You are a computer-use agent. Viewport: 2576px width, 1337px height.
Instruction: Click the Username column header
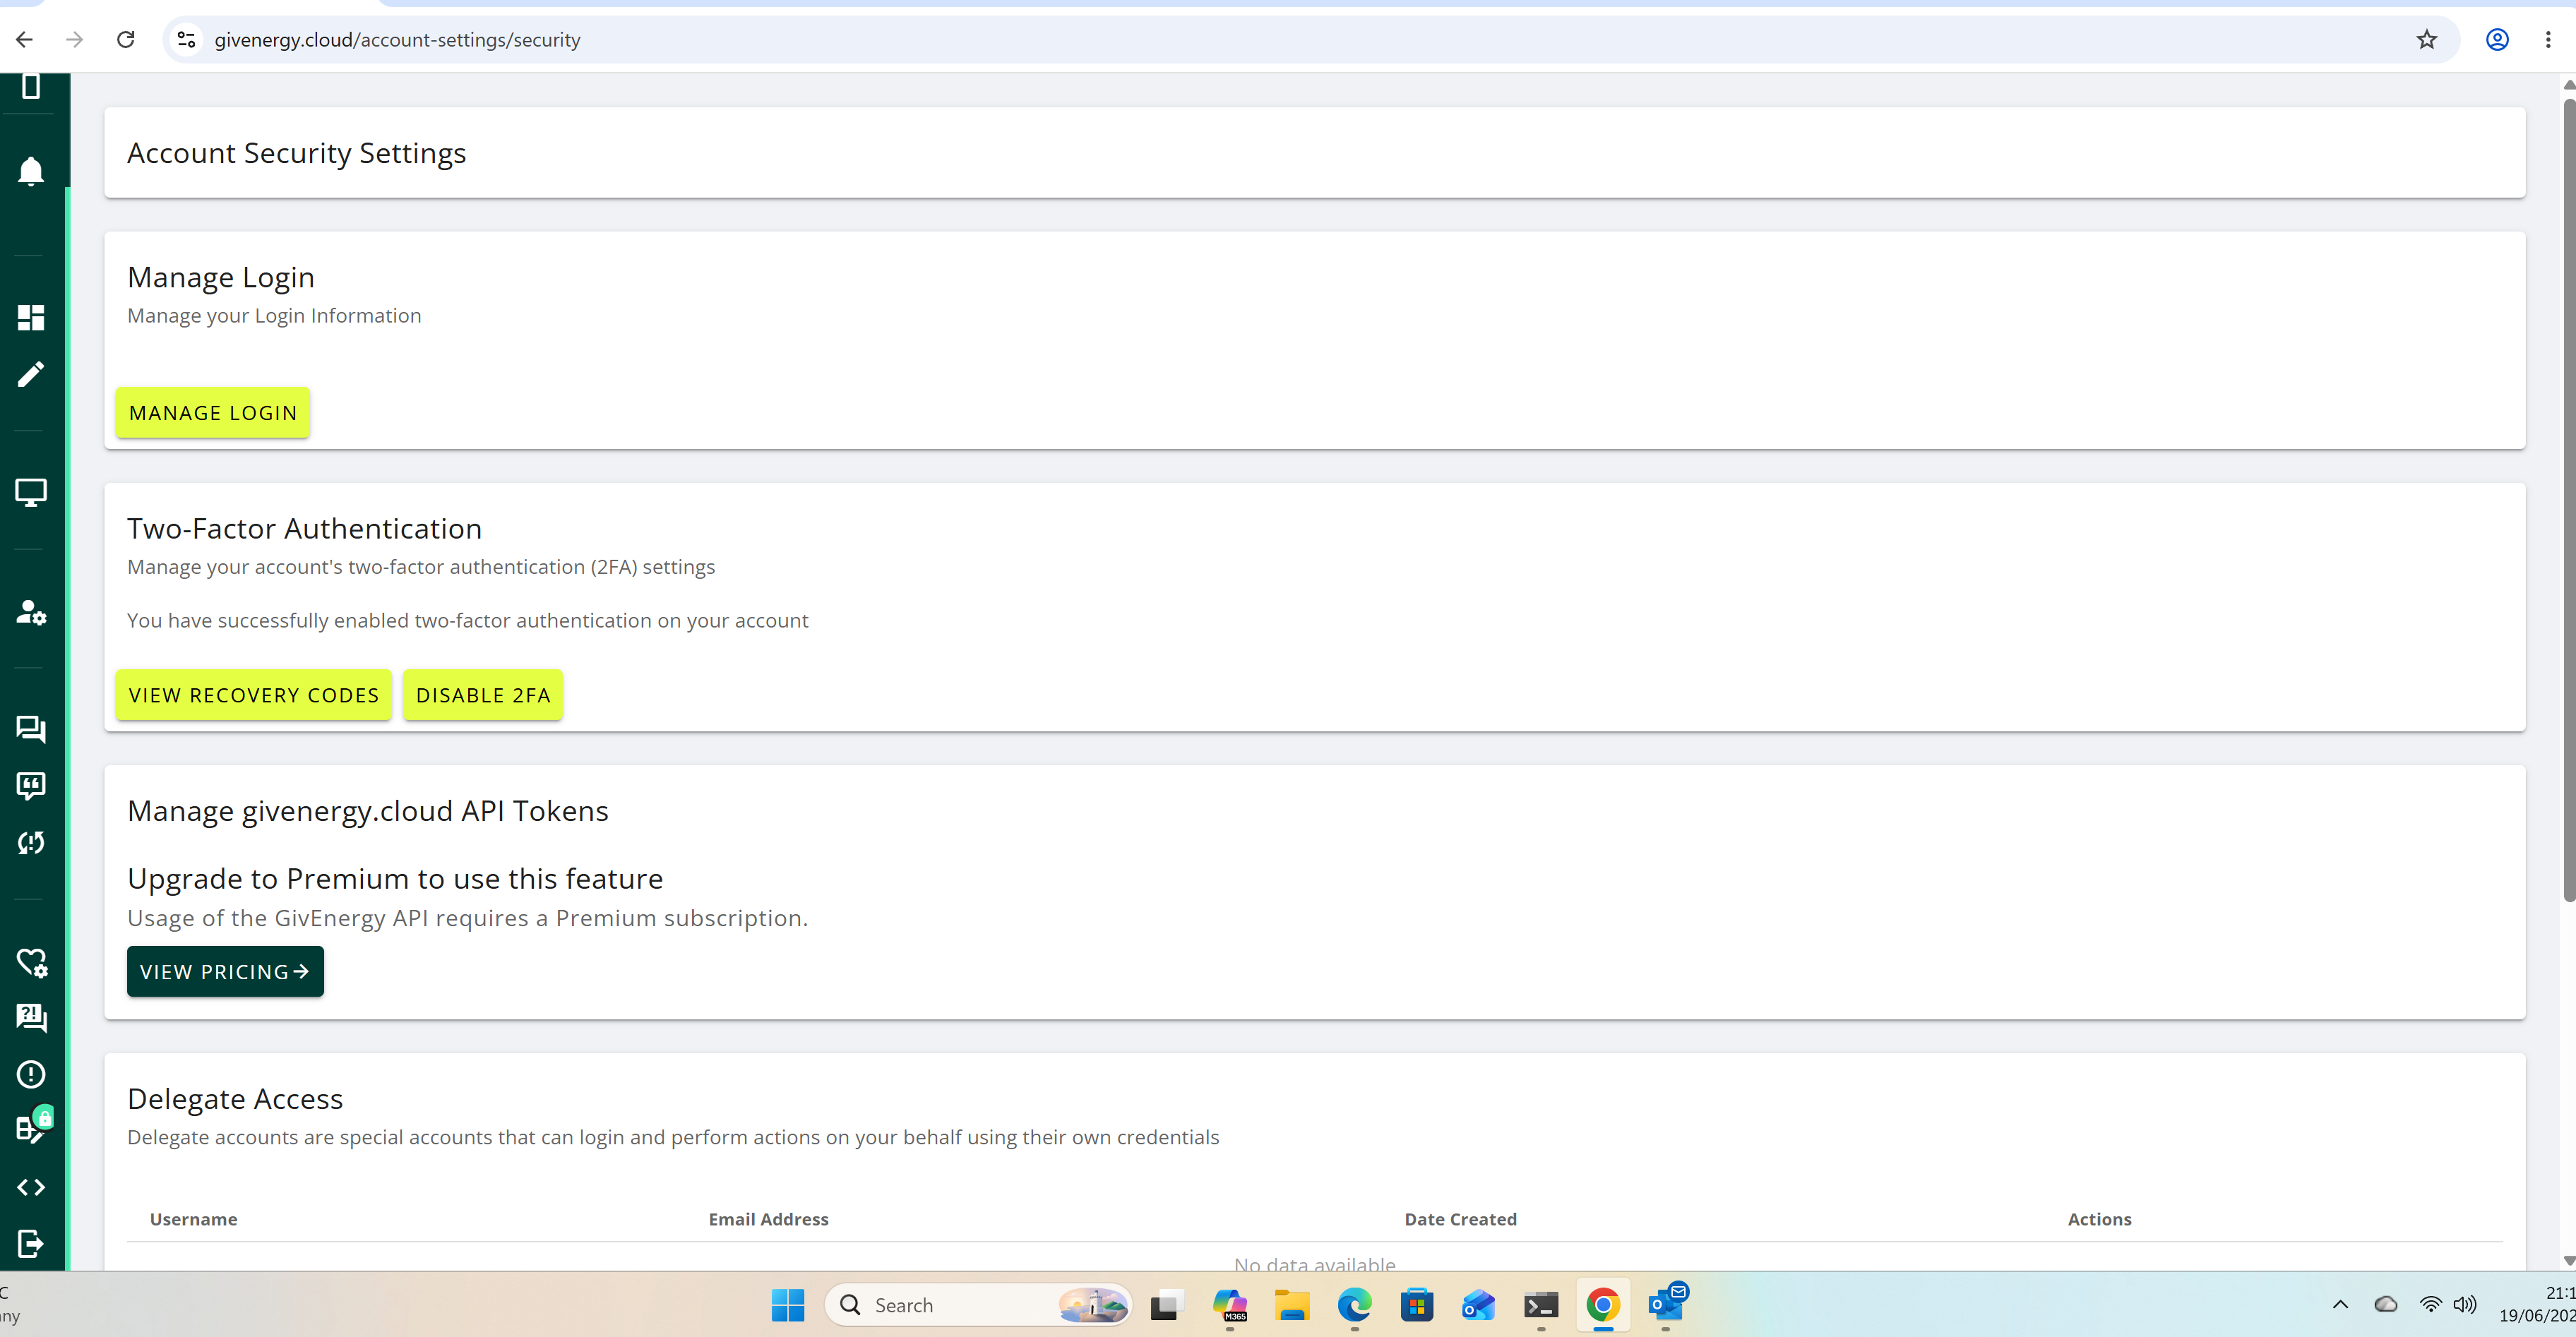194,1219
